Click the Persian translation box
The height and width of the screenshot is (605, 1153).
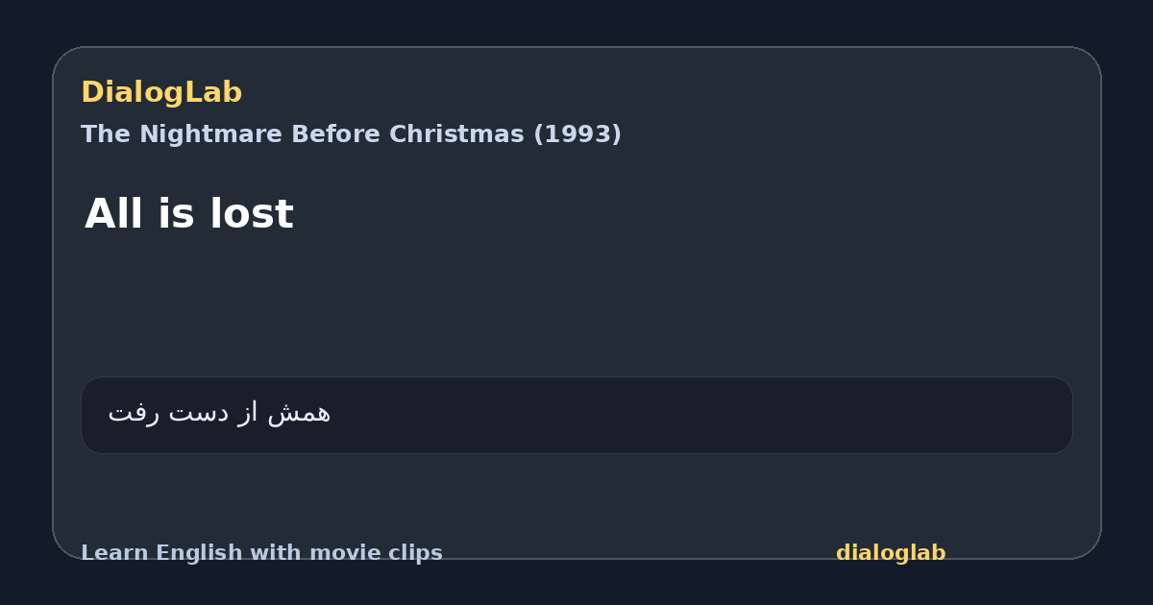point(576,415)
